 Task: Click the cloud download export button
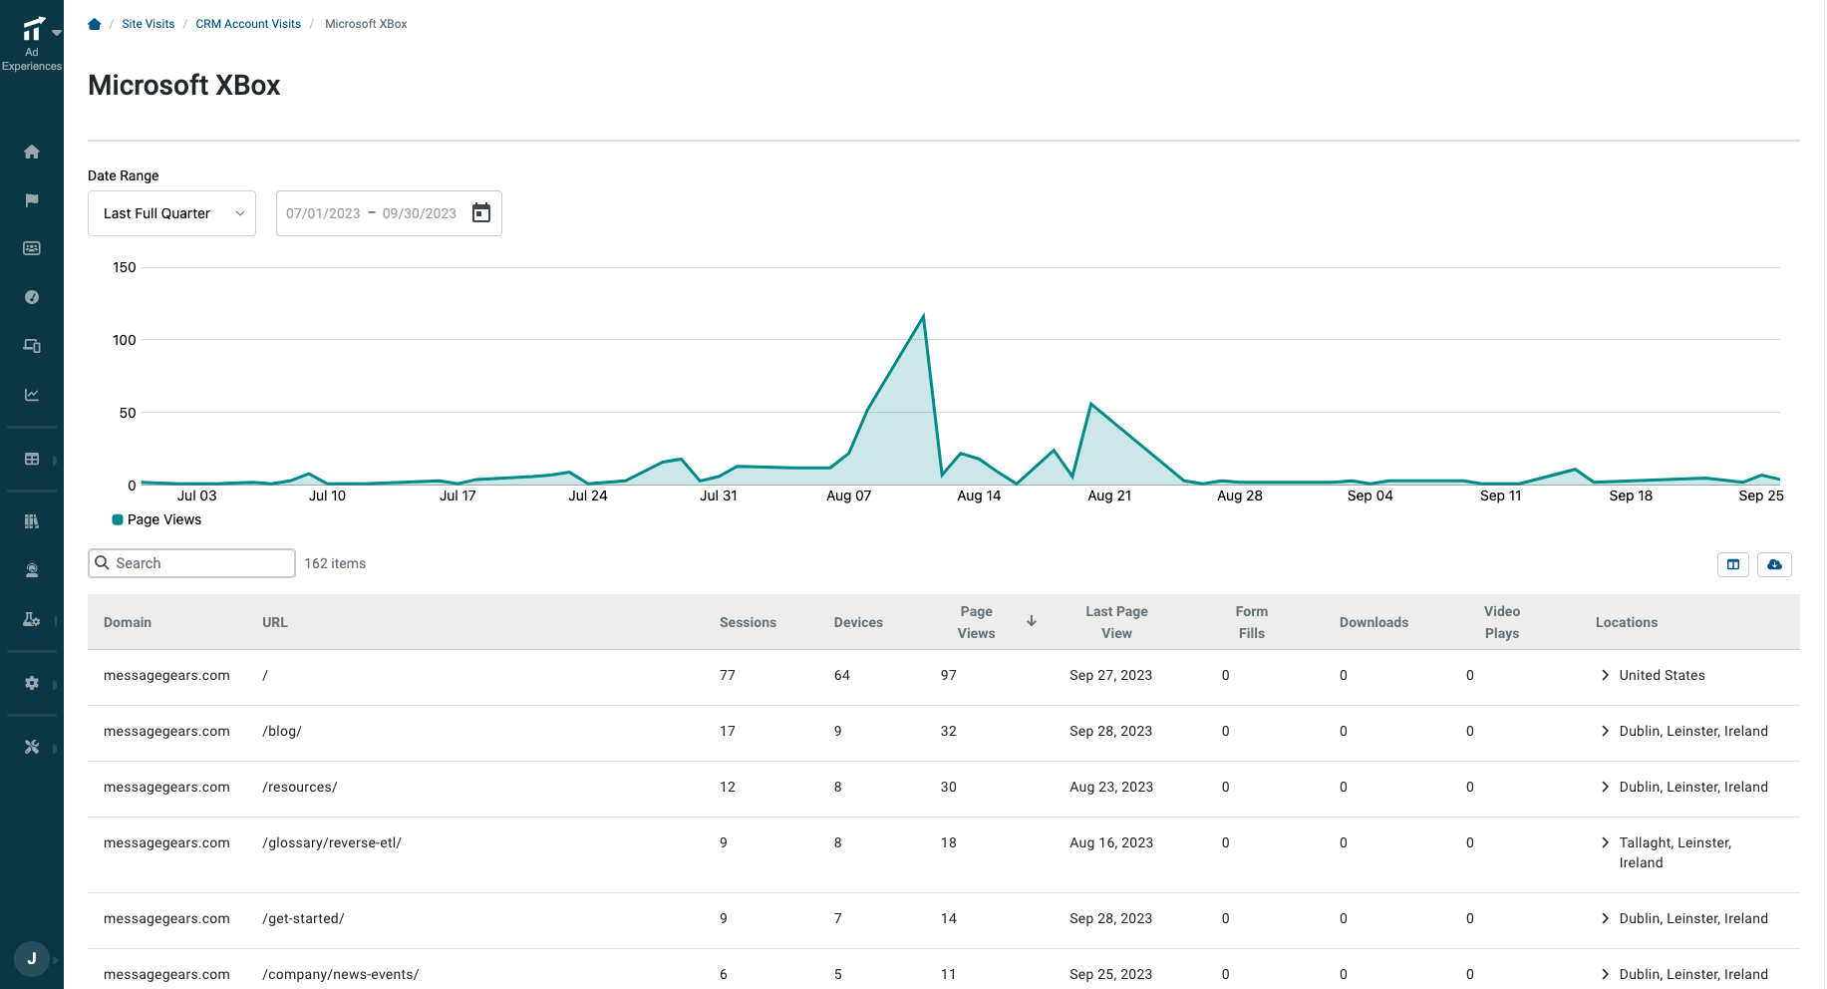pyautogui.click(x=1774, y=564)
